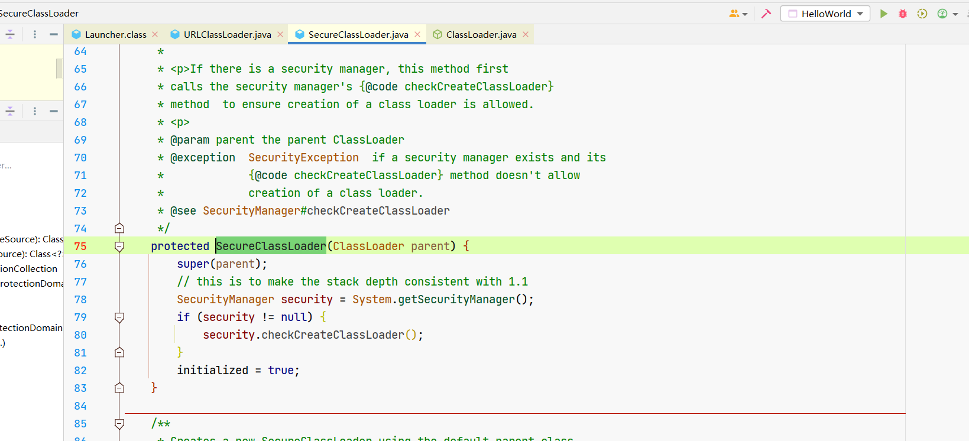Click the profiler gauge icon
Screen dimensions: 969x441
tap(942, 14)
